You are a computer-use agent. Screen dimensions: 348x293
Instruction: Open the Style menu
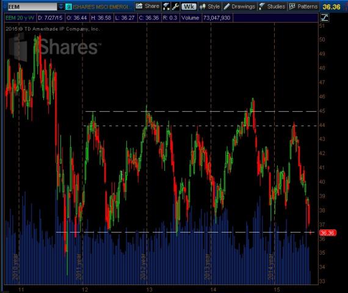[209, 7]
